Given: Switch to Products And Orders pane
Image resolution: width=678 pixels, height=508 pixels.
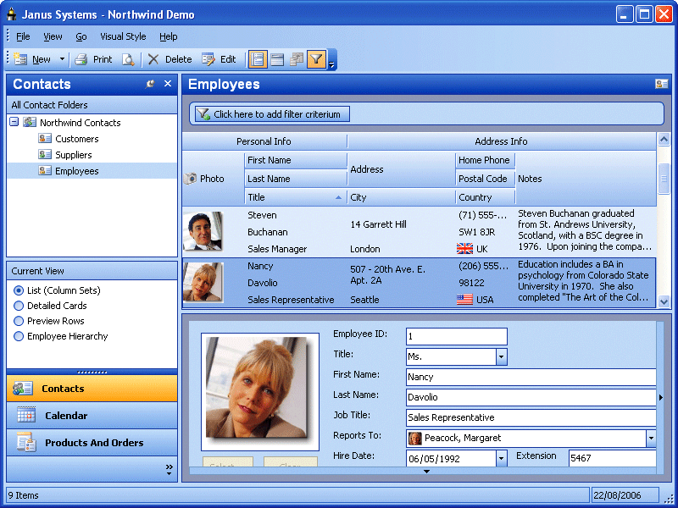Looking at the screenshot, I should coord(92,442).
